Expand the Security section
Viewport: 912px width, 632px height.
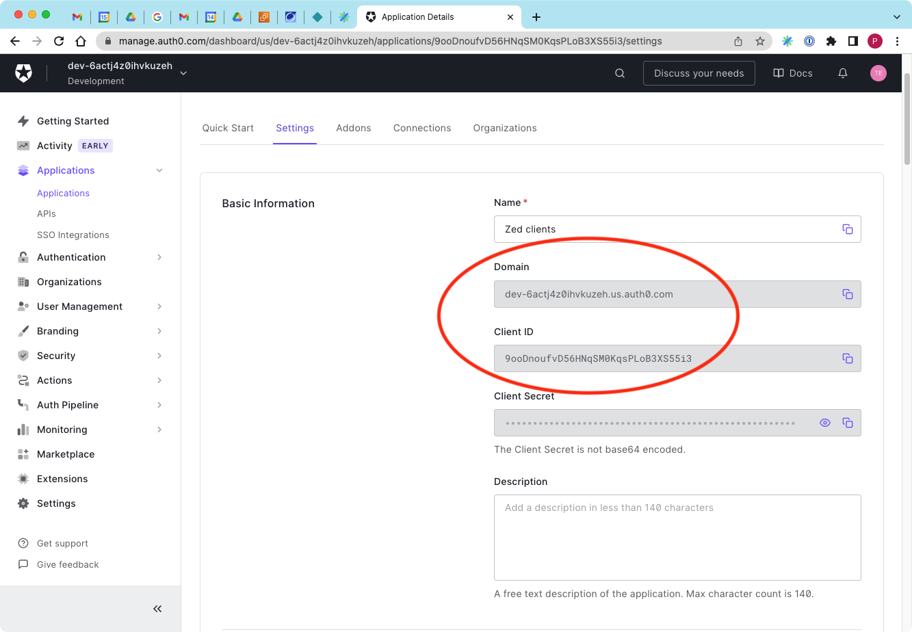159,356
